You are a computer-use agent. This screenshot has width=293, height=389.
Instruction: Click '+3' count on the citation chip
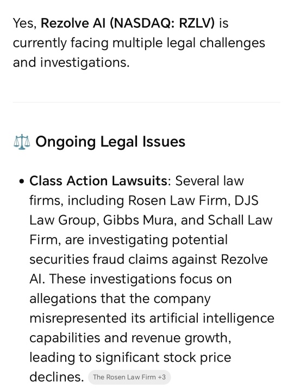tap(161, 377)
